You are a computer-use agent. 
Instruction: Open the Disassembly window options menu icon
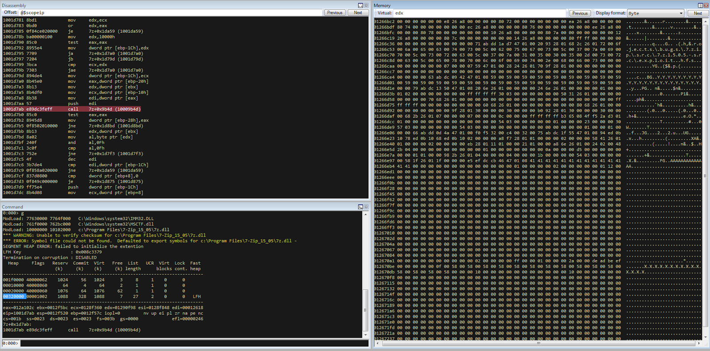(360, 5)
